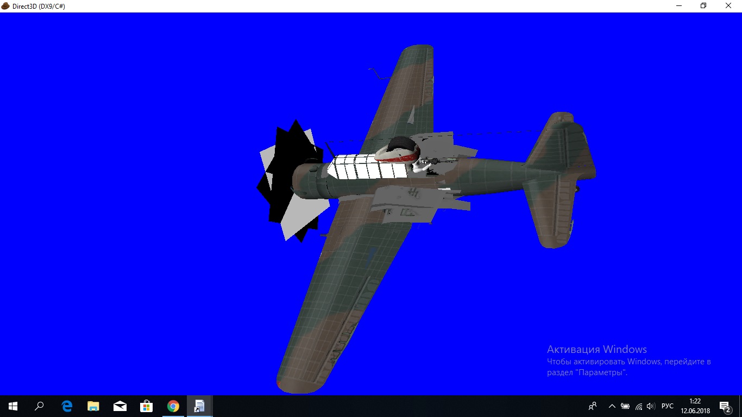Open the Windows Start menu
This screenshot has height=417, width=742.
tap(13, 406)
